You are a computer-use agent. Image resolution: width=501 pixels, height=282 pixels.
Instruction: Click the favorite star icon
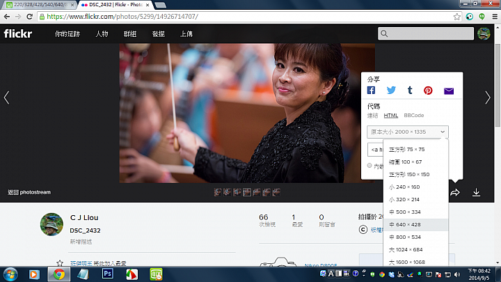tap(60, 263)
